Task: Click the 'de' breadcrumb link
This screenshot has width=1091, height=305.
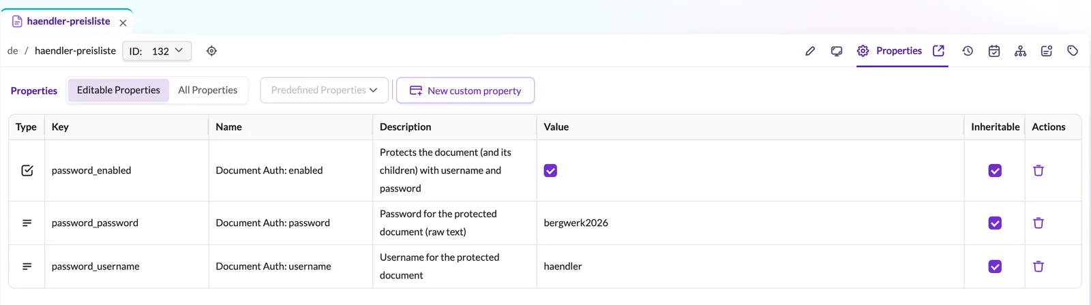Action: pos(12,51)
